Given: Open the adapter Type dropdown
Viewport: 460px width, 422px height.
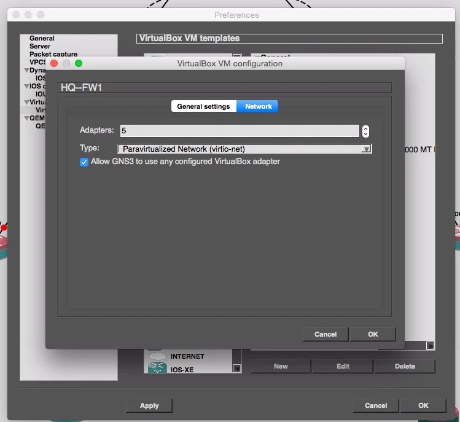Looking at the screenshot, I should point(244,149).
